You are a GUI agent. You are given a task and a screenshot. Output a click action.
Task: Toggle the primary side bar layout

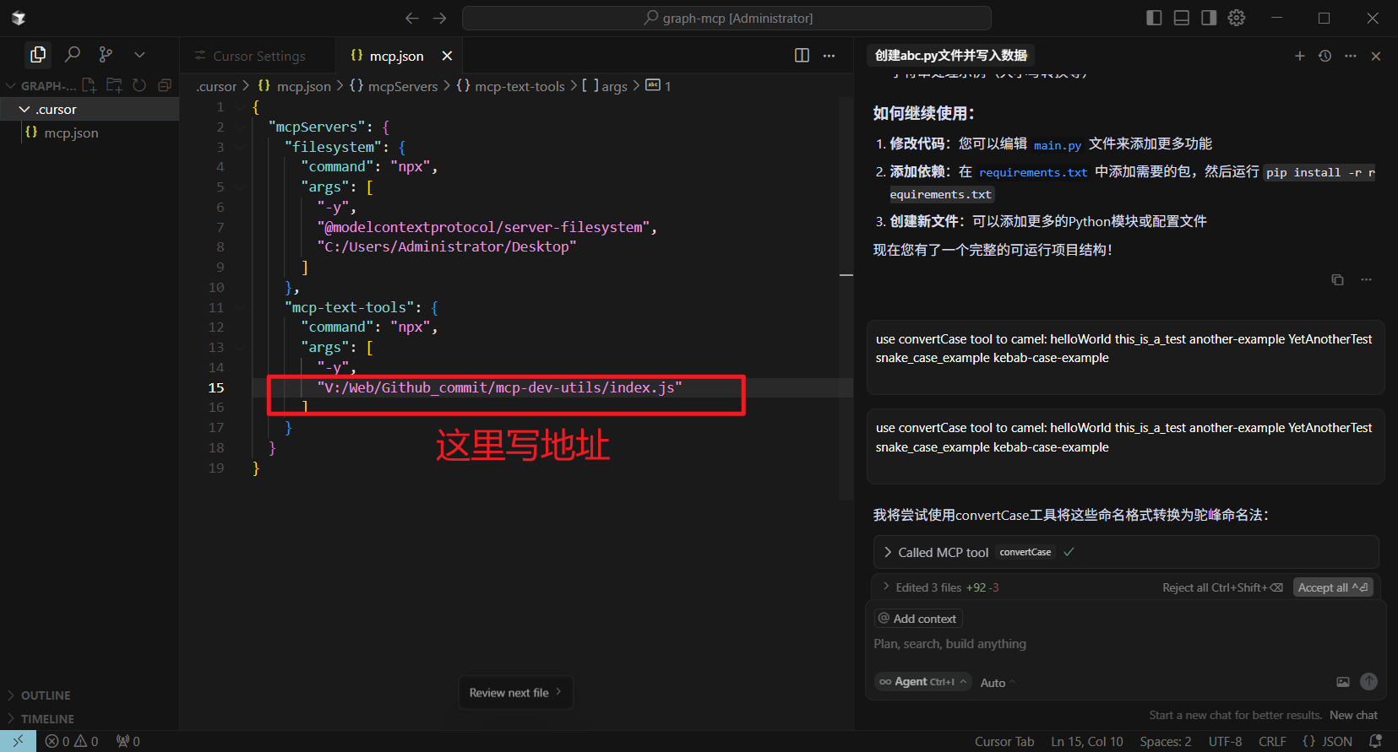[x=1154, y=18]
